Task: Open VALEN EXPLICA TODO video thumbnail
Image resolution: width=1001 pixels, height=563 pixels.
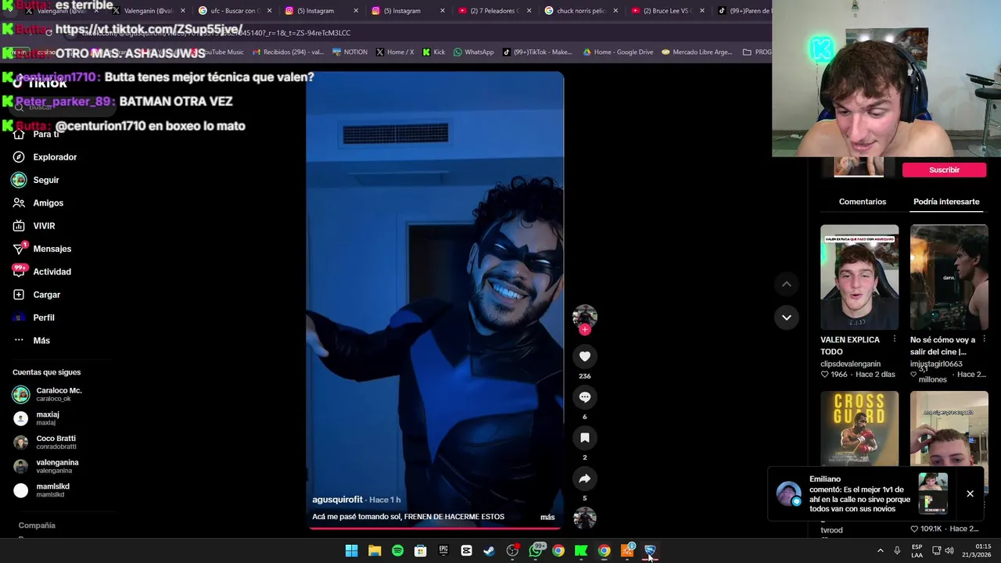Action: point(859,277)
